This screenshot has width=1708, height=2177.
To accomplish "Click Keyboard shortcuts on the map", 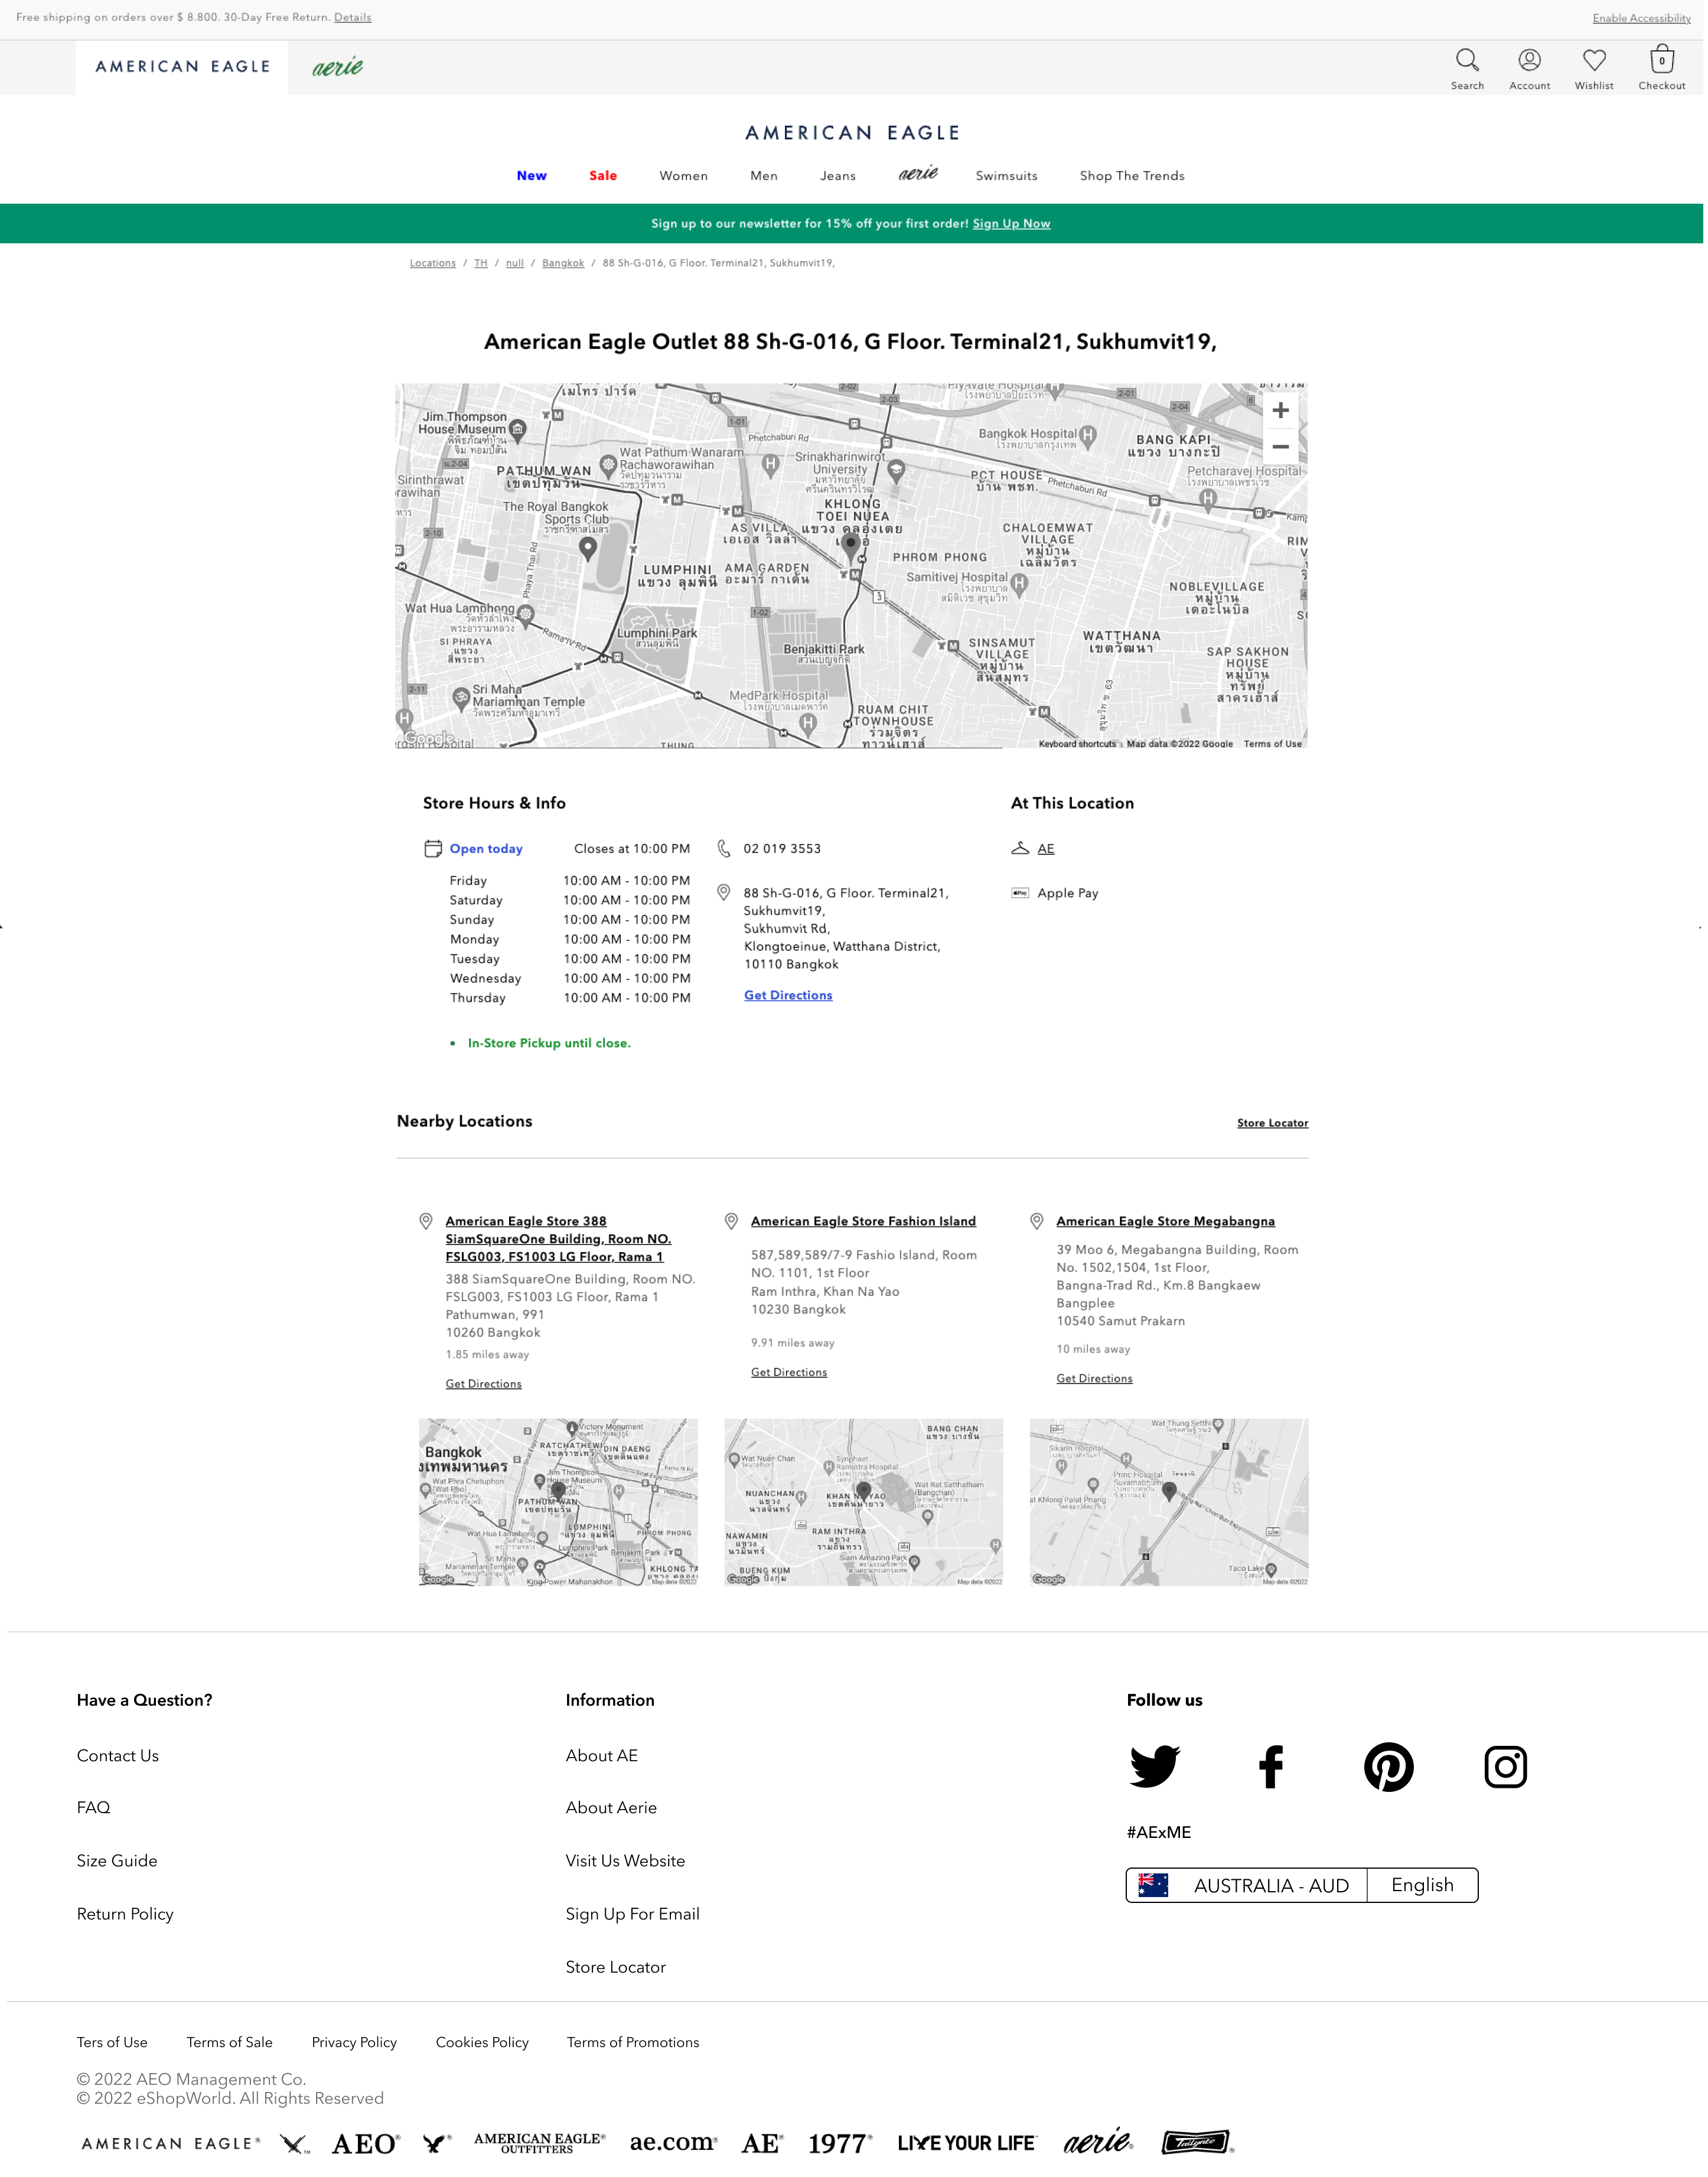I will pyautogui.click(x=1076, y=744).
